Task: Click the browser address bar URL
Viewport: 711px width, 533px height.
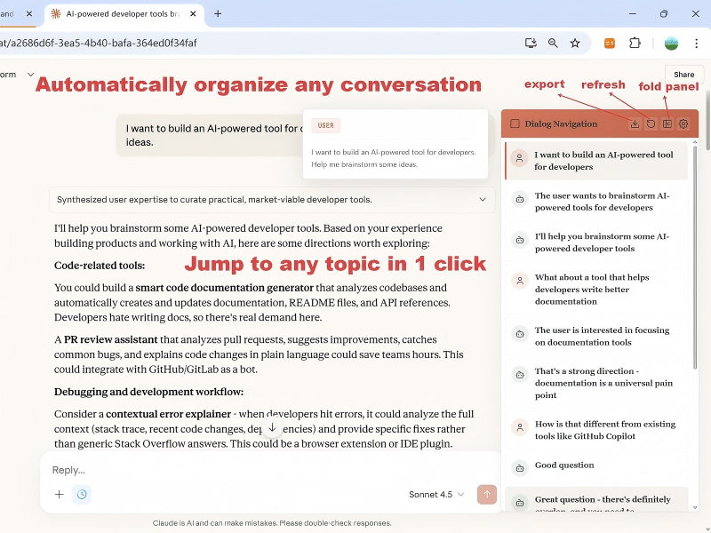Action: (x=99, y=43)
